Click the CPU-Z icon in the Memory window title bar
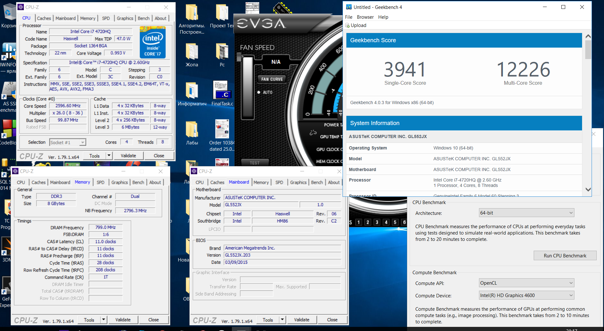This screenshot has height=331, width=604. (x=15, y=171)
